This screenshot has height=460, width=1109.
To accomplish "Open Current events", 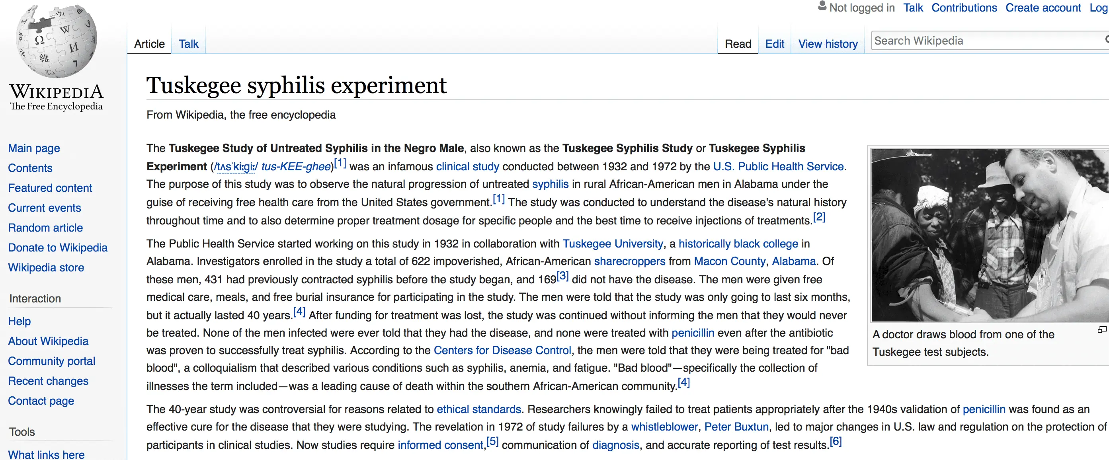I will 44,207.
